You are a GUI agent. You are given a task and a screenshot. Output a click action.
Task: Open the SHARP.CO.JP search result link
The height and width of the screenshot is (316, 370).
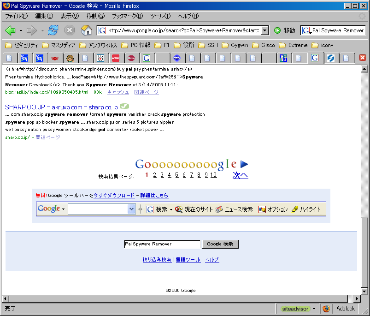tap(61, 107)
